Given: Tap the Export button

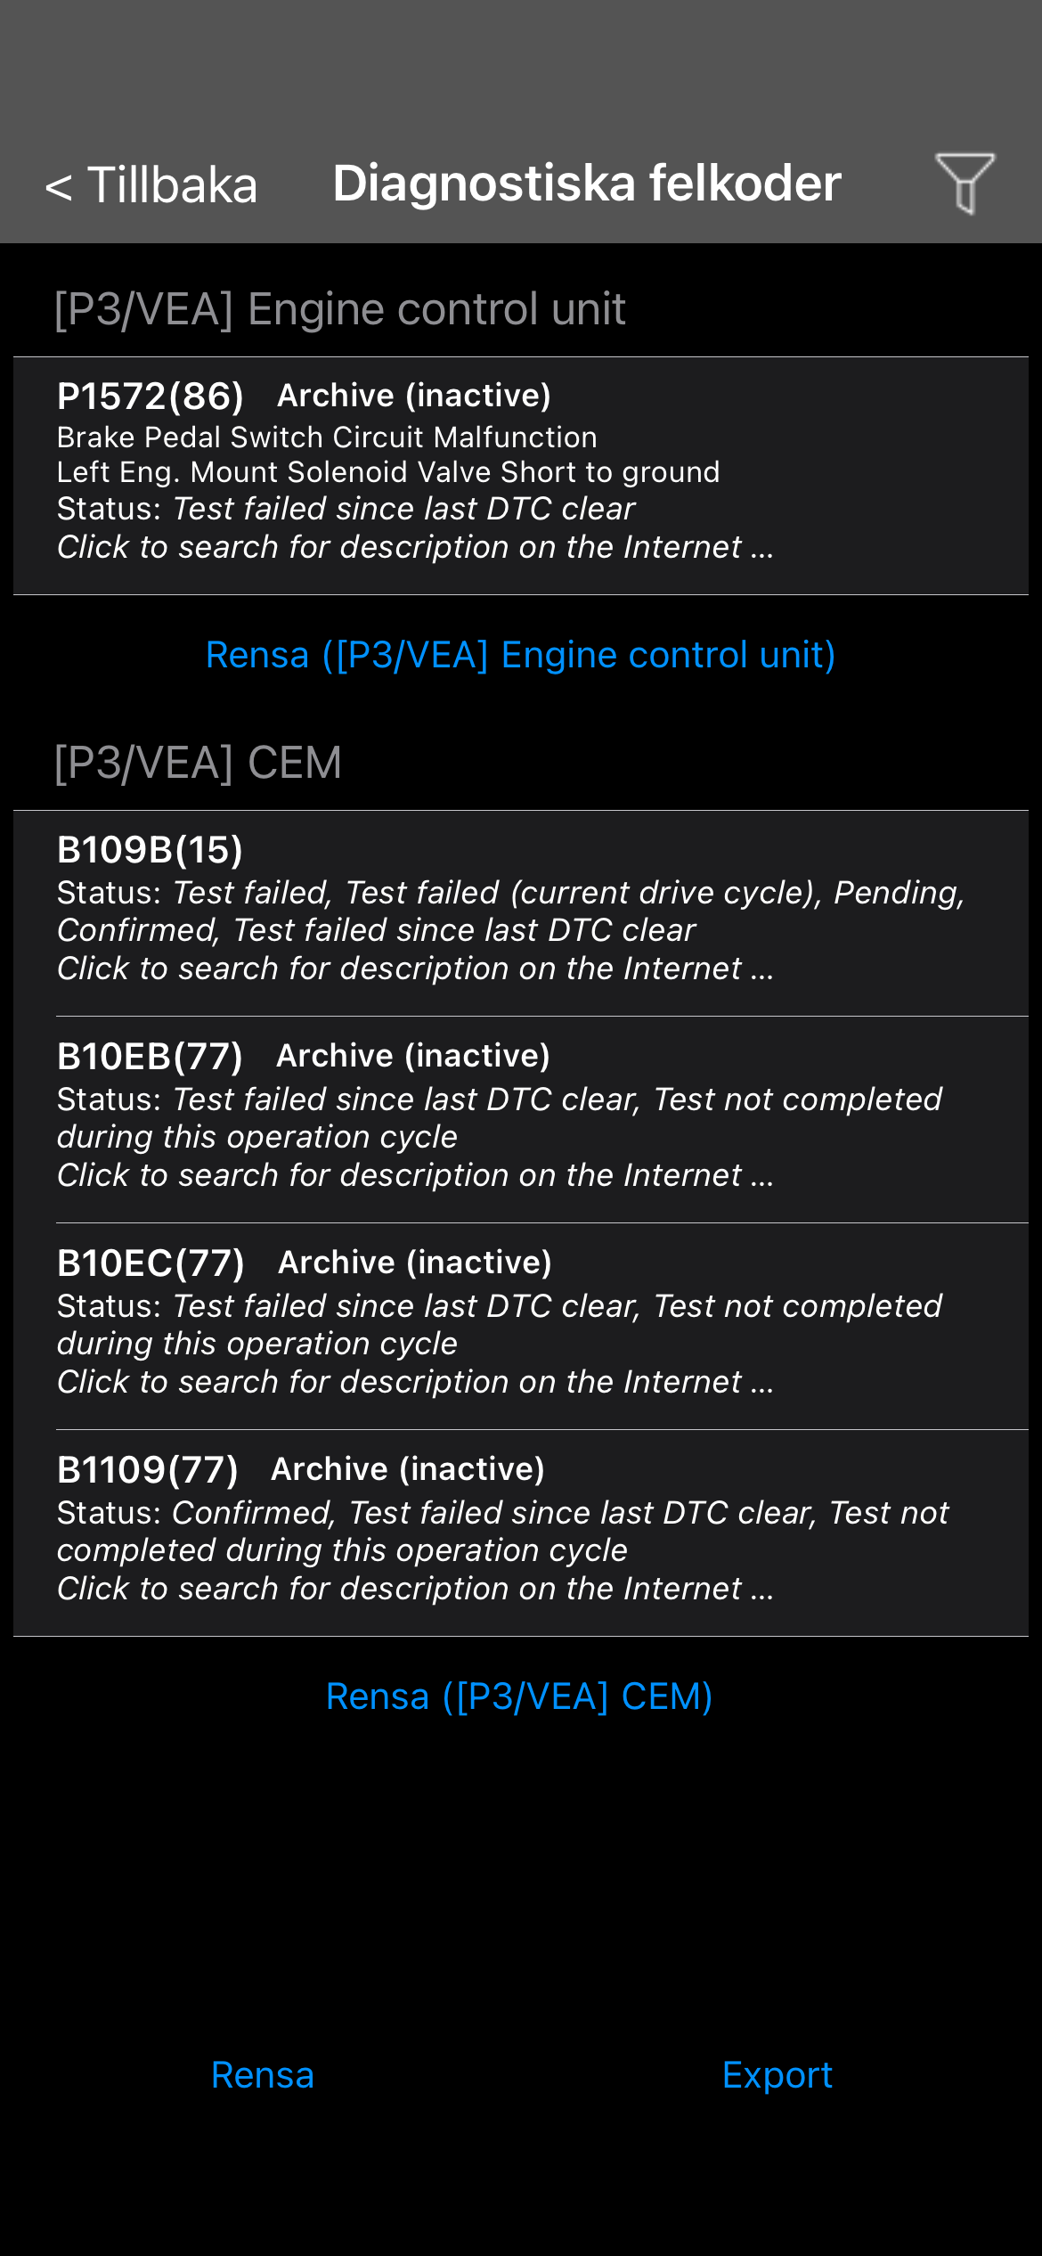Looking at the screenshot, I should (x=777, y=2075).
